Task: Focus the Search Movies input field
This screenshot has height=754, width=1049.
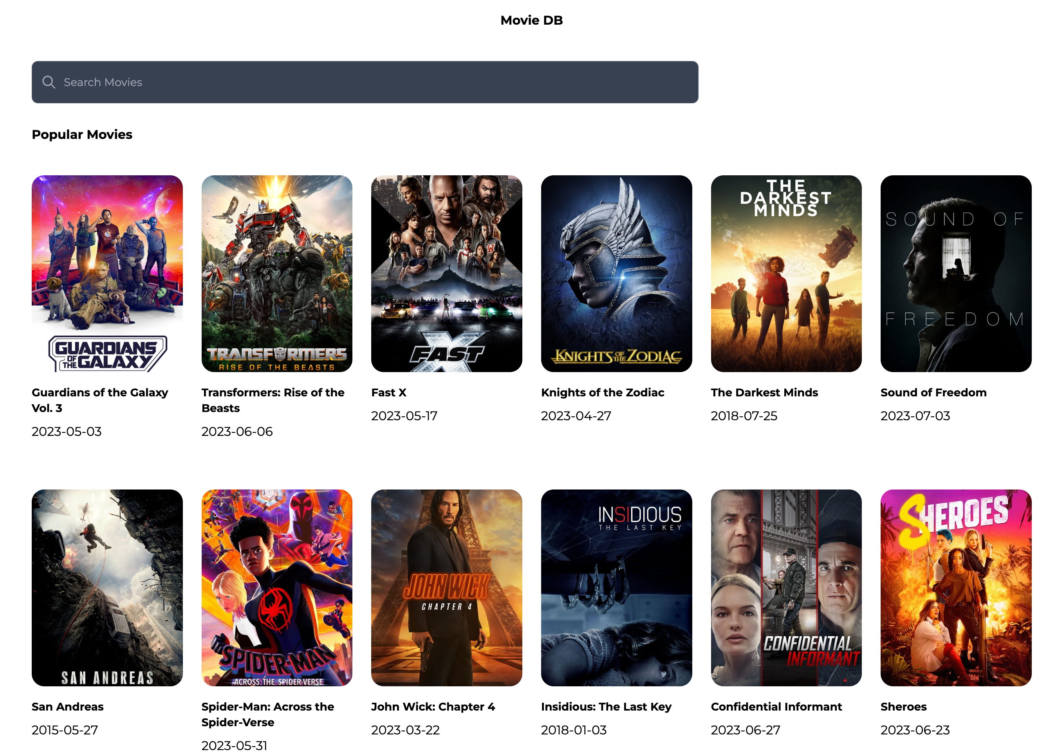Action: (365, 82)
